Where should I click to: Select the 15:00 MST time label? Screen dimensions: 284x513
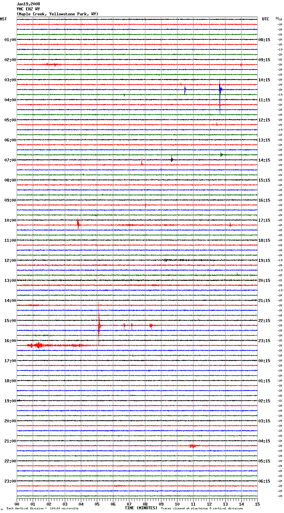click(x=10, y=321)
